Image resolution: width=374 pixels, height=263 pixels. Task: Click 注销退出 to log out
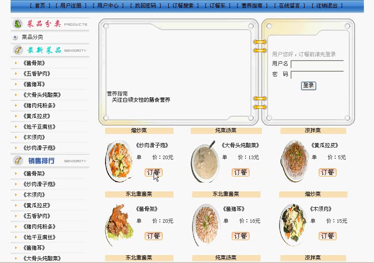(x=327, y=6)
